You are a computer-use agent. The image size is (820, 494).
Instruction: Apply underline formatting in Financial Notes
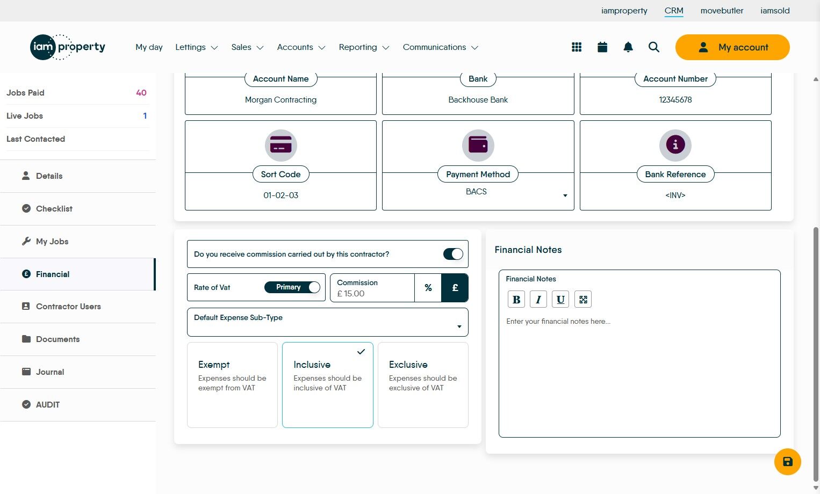pyautogui.click(x=560, y=300)
